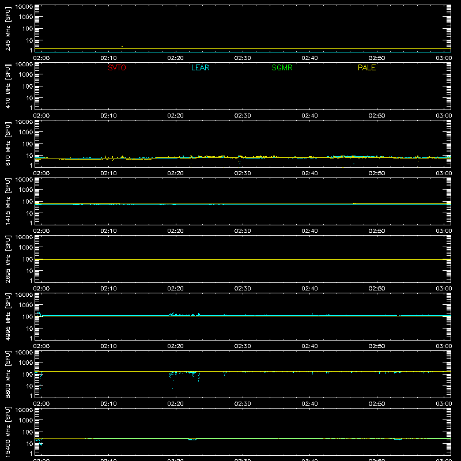Viewport: 461px width, 461px height.
Task: Click the 100 tick label on 15400 MHz panel
Action: [28, 432]
